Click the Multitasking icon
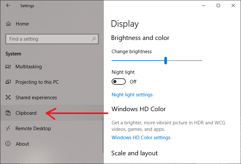This screenshot has width=241, height=164. pos(8,67)
